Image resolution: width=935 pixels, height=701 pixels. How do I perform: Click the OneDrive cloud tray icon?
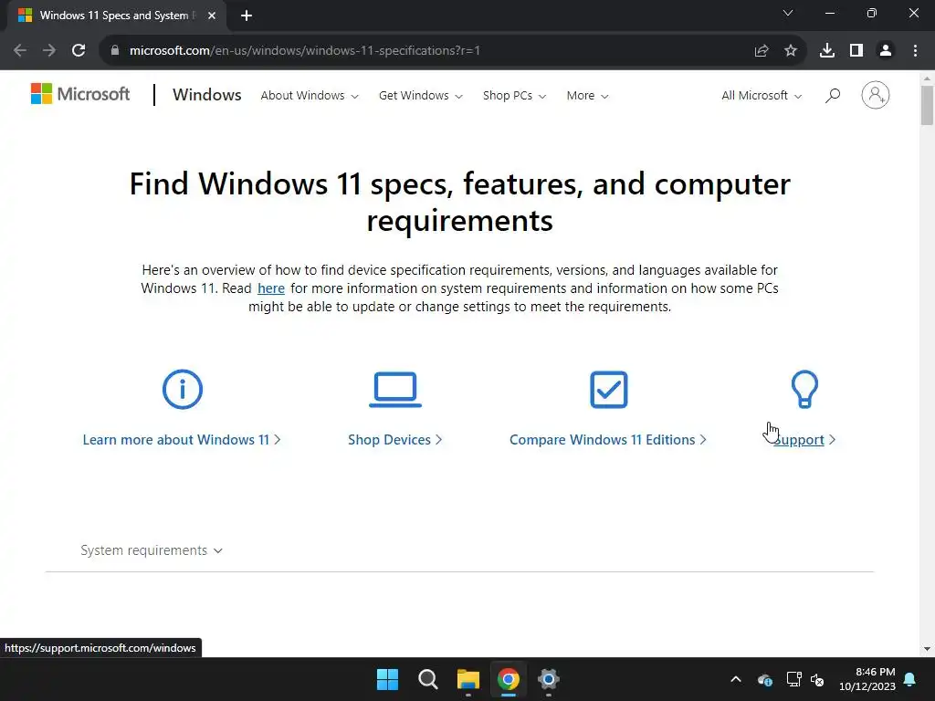765,679
